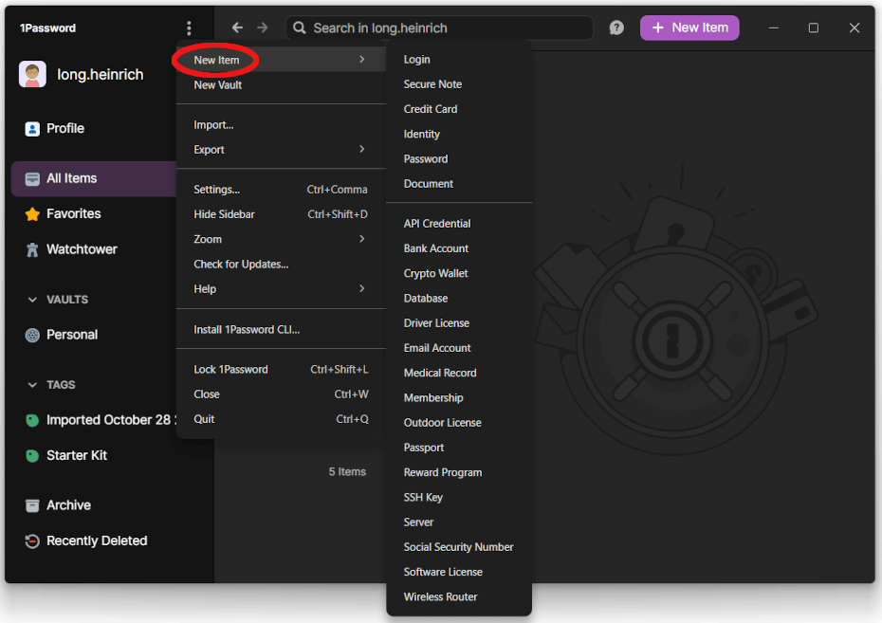The image size is (882, 623).
Task: Open Settings... from the menu
Action: click(x=282, y=190)
